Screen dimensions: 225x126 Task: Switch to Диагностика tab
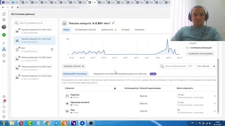109,30
